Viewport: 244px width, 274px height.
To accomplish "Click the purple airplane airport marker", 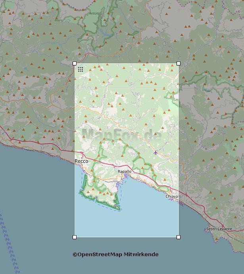I will click(x=155, y=153).
